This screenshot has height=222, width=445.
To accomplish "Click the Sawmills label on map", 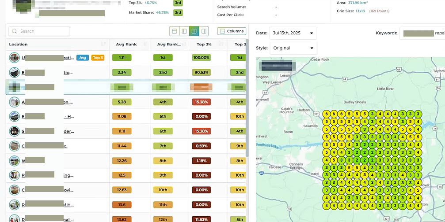I will coord(311,126).
